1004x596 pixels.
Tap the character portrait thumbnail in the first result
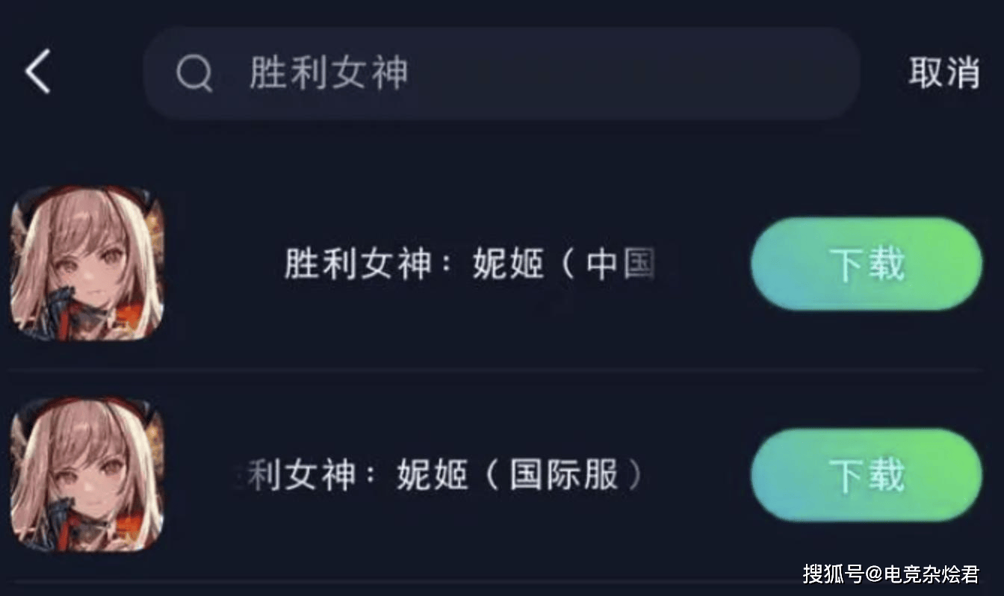[x=88, y=264]
